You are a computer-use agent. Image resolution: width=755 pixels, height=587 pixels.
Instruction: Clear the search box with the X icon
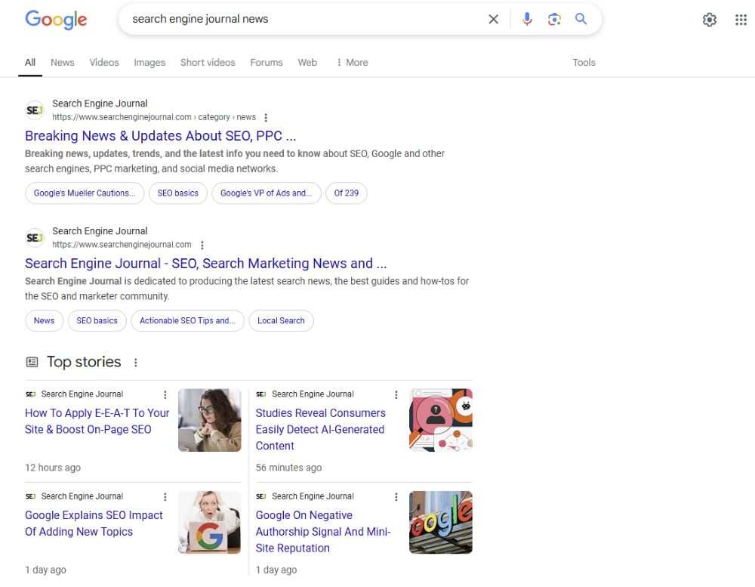coord(494,20)
